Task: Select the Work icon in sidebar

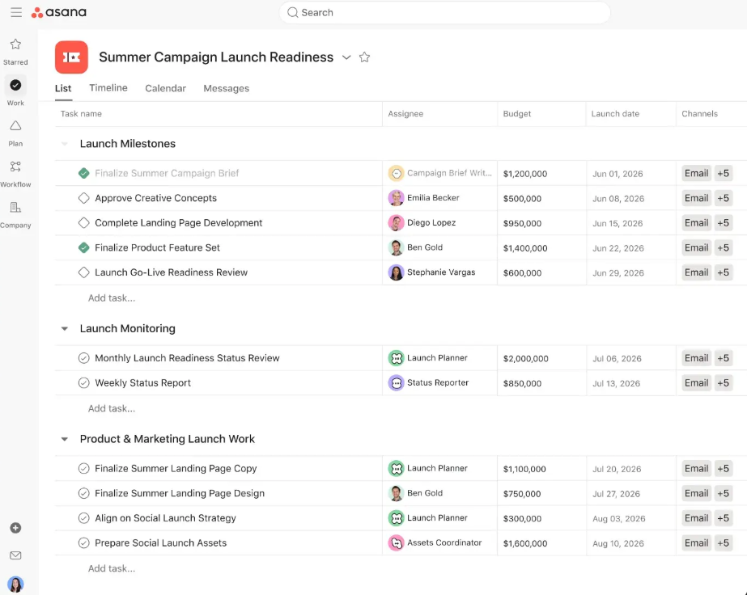Action: [15, 85]
